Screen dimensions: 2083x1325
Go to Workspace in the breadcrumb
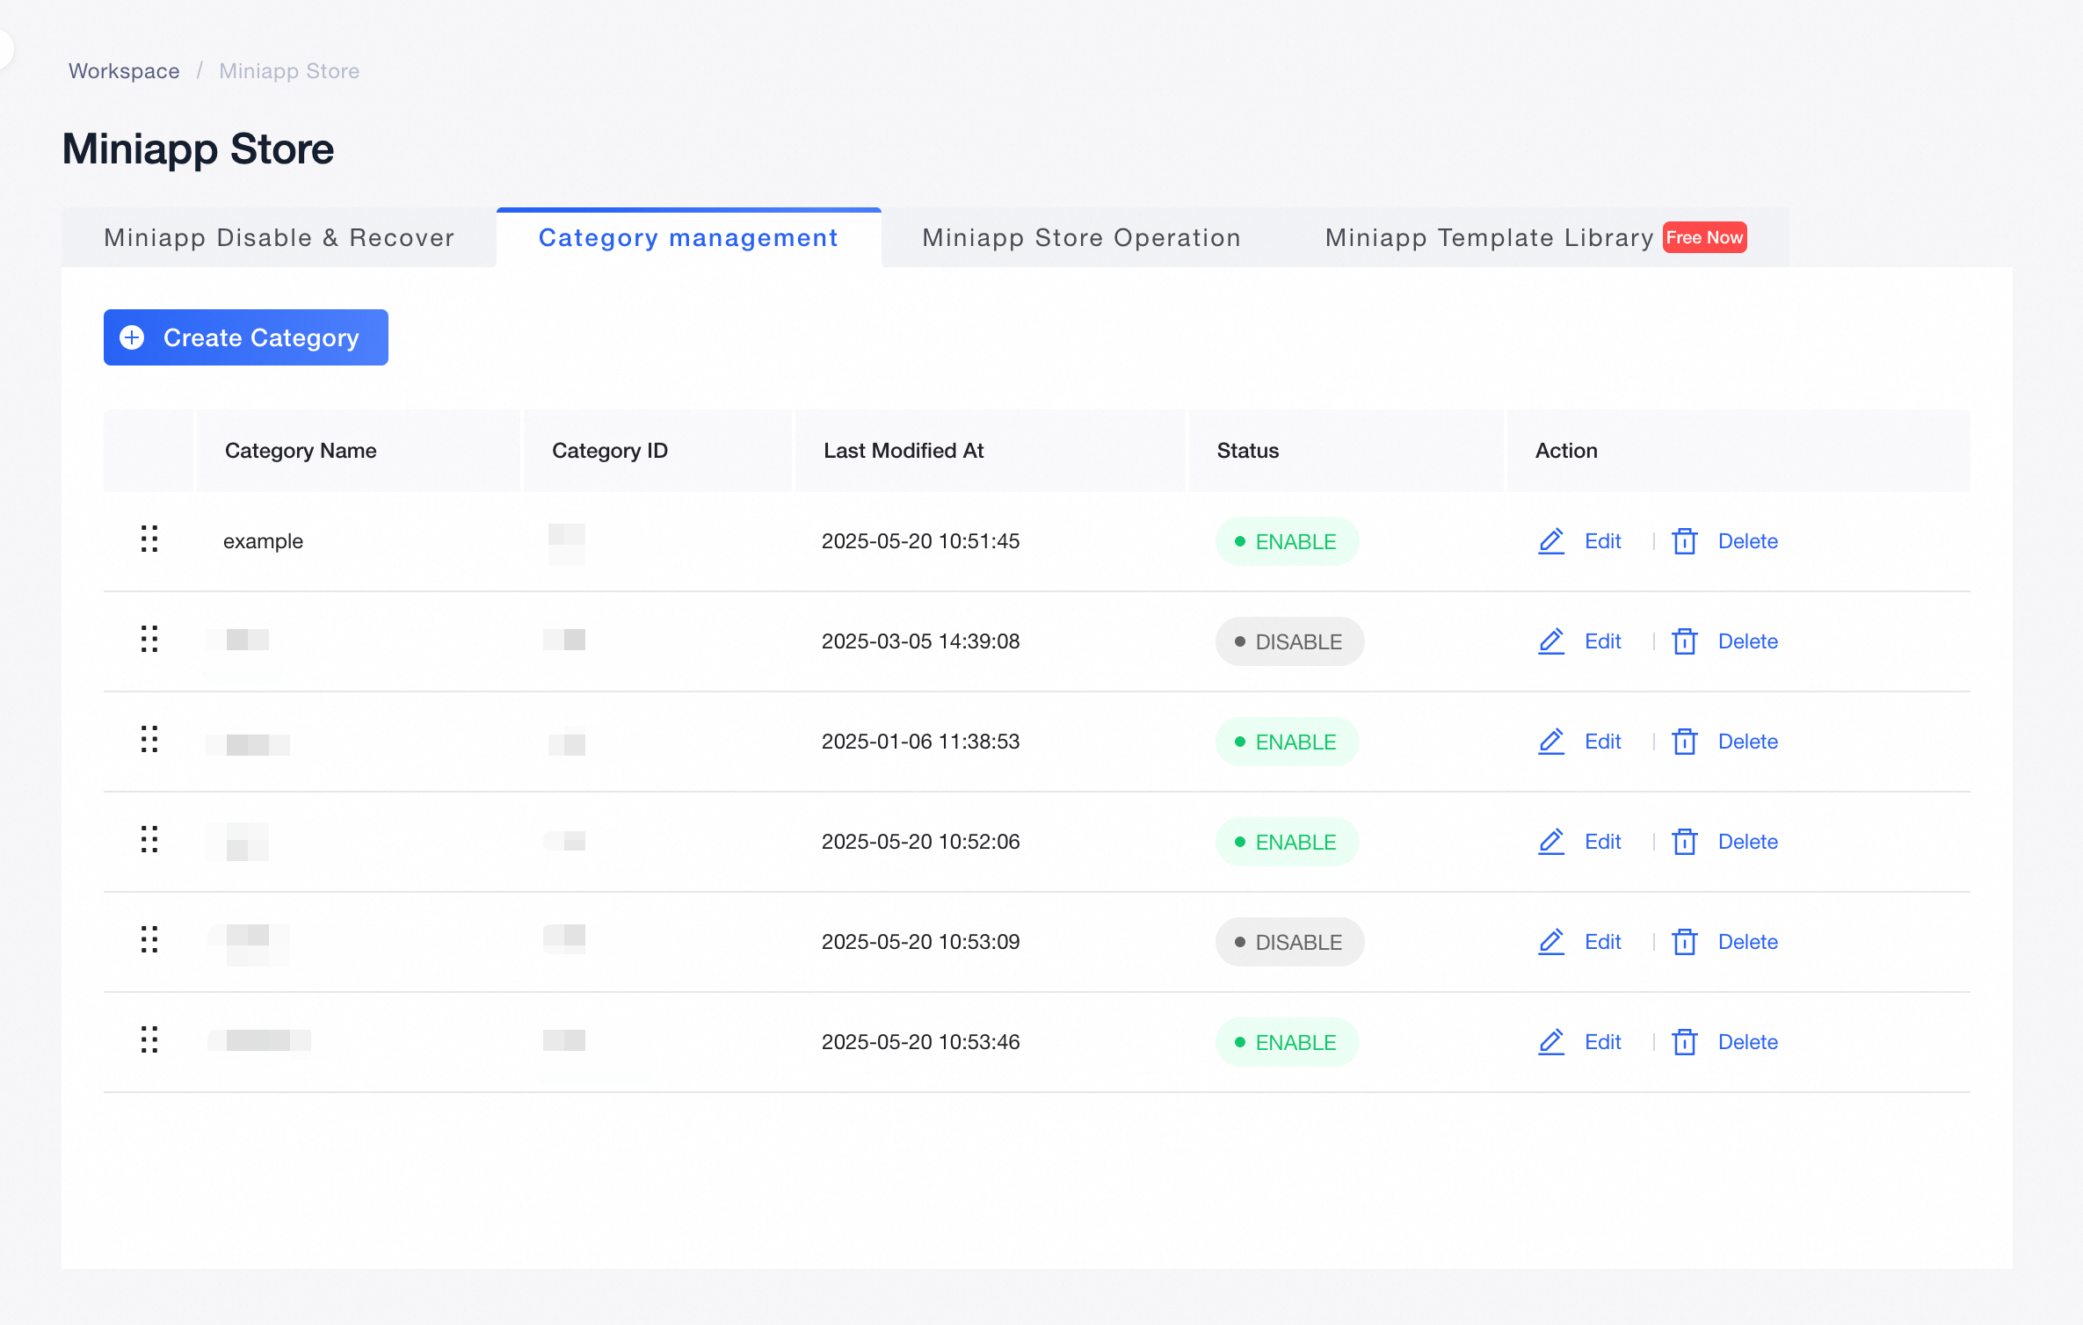click(124, 71)
